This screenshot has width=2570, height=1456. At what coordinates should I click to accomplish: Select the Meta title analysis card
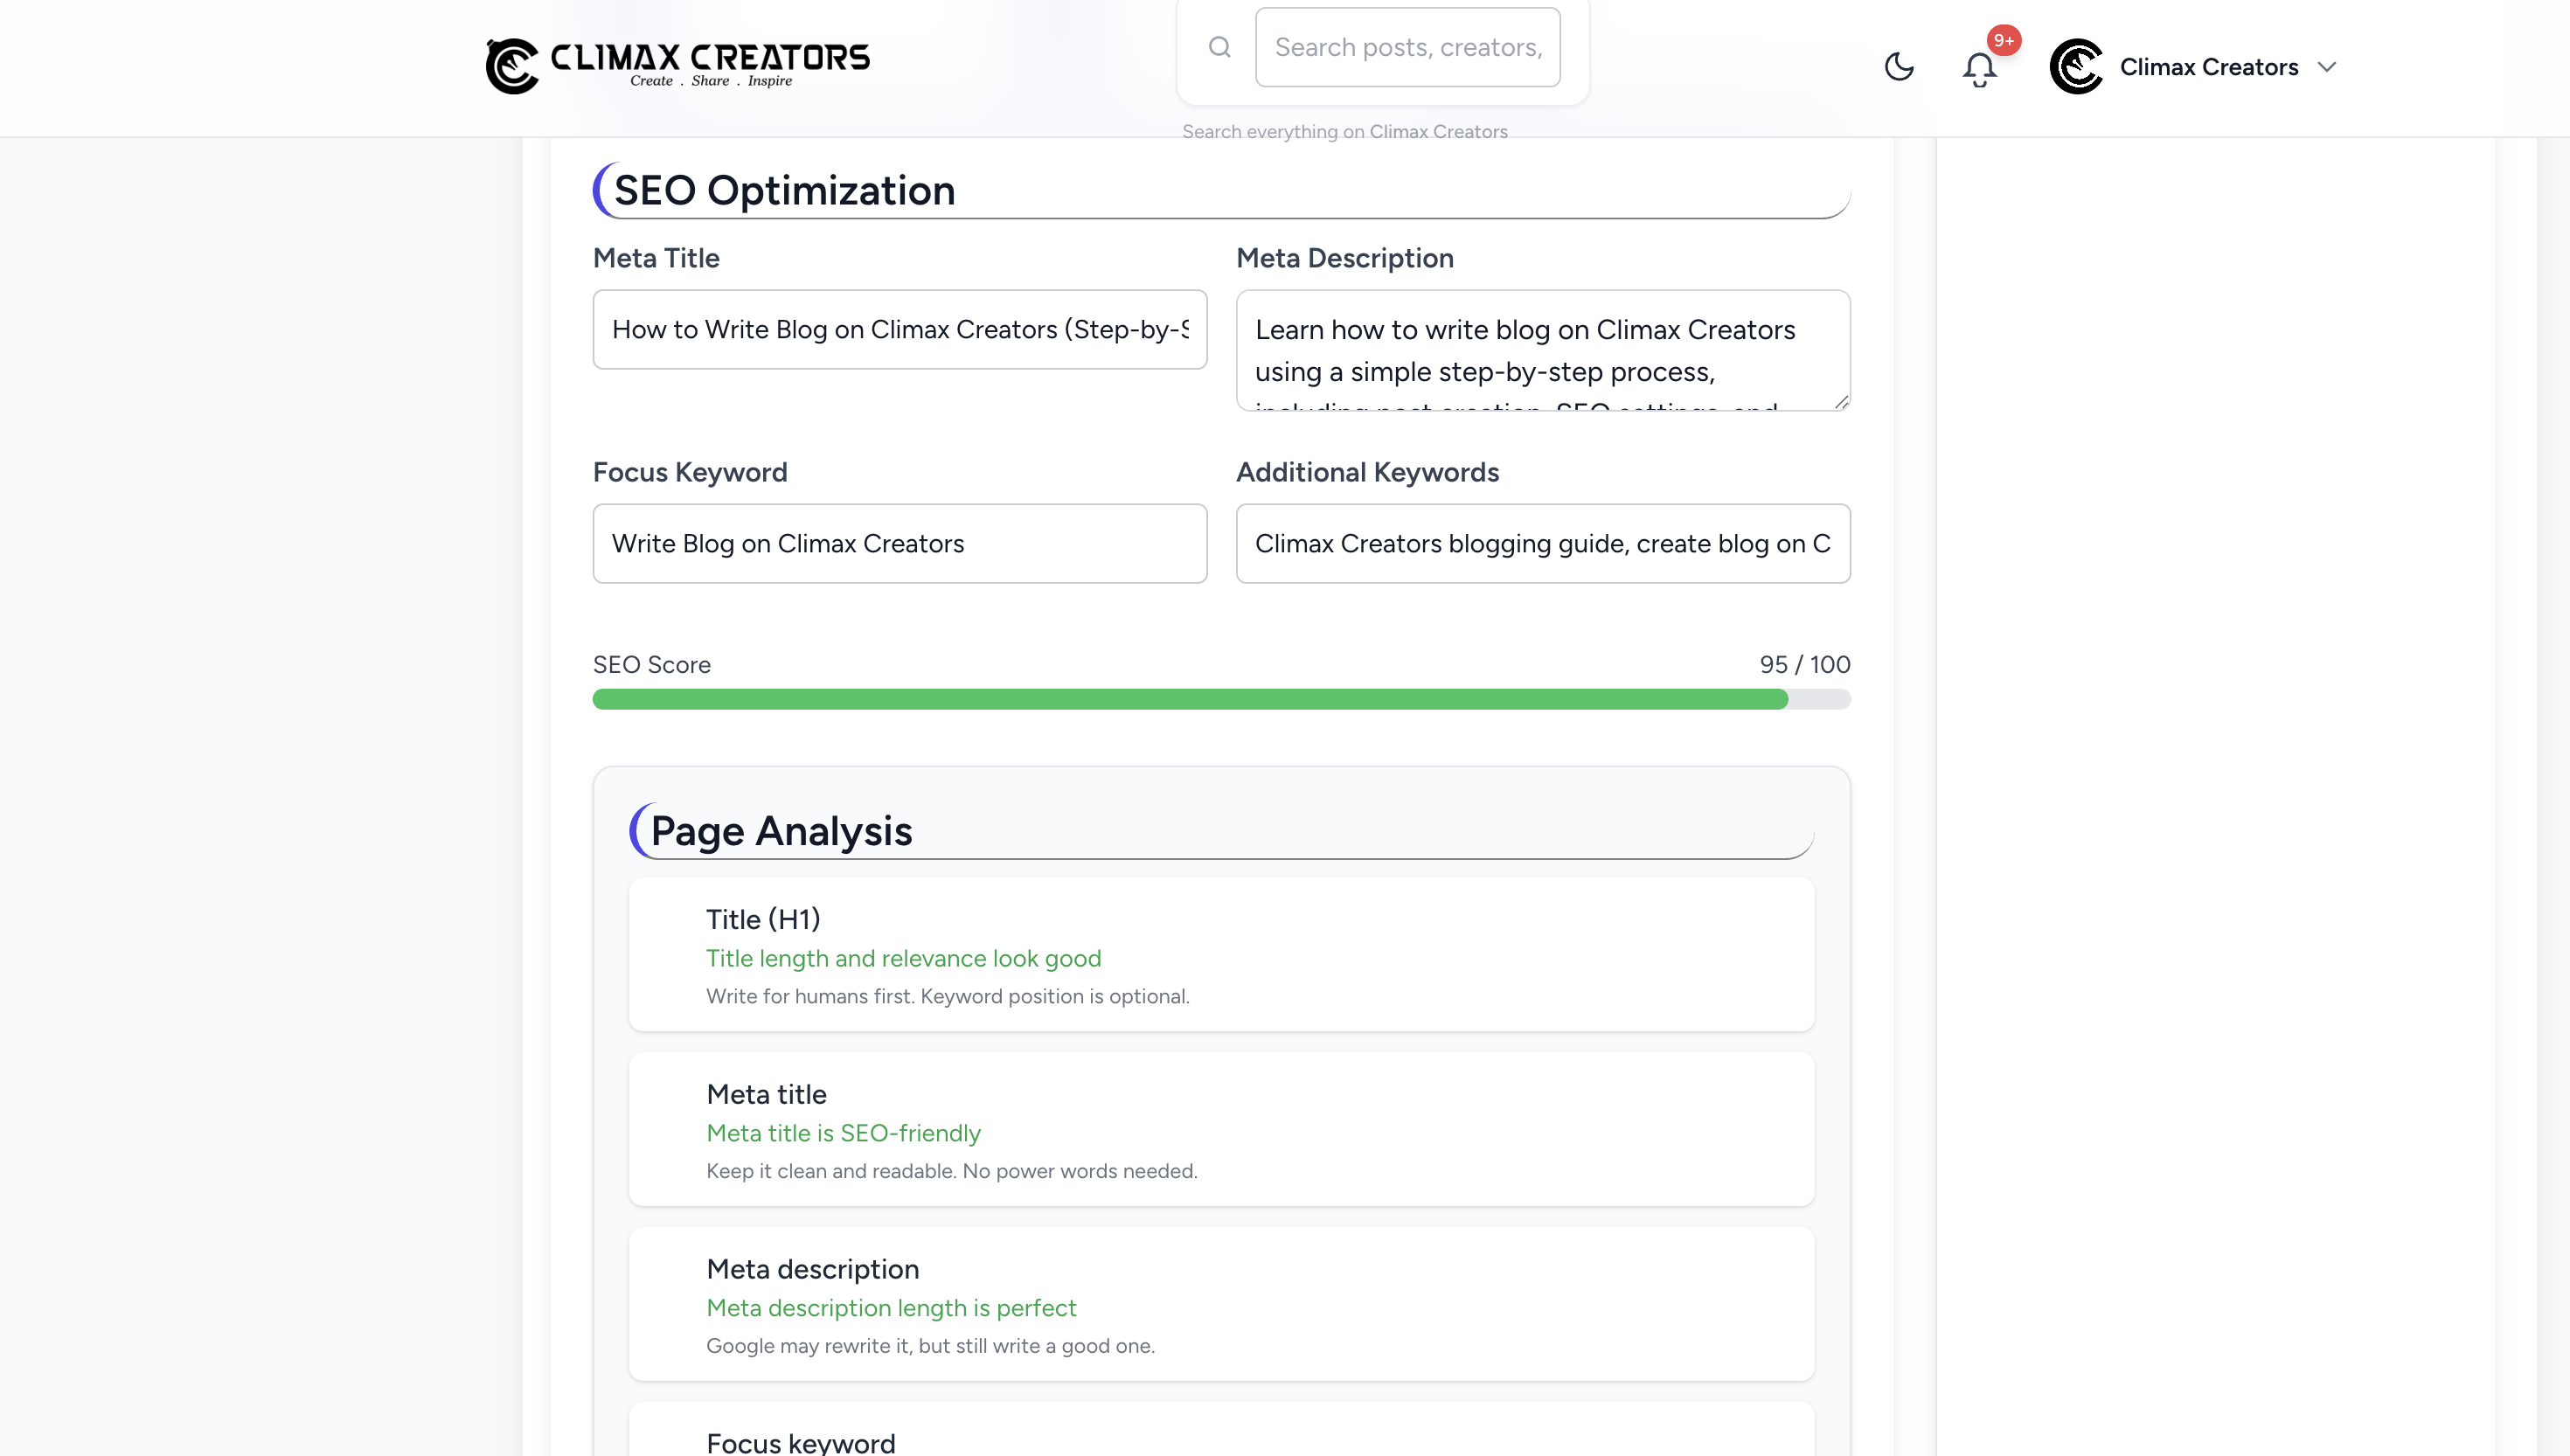pos(1221,1129)
